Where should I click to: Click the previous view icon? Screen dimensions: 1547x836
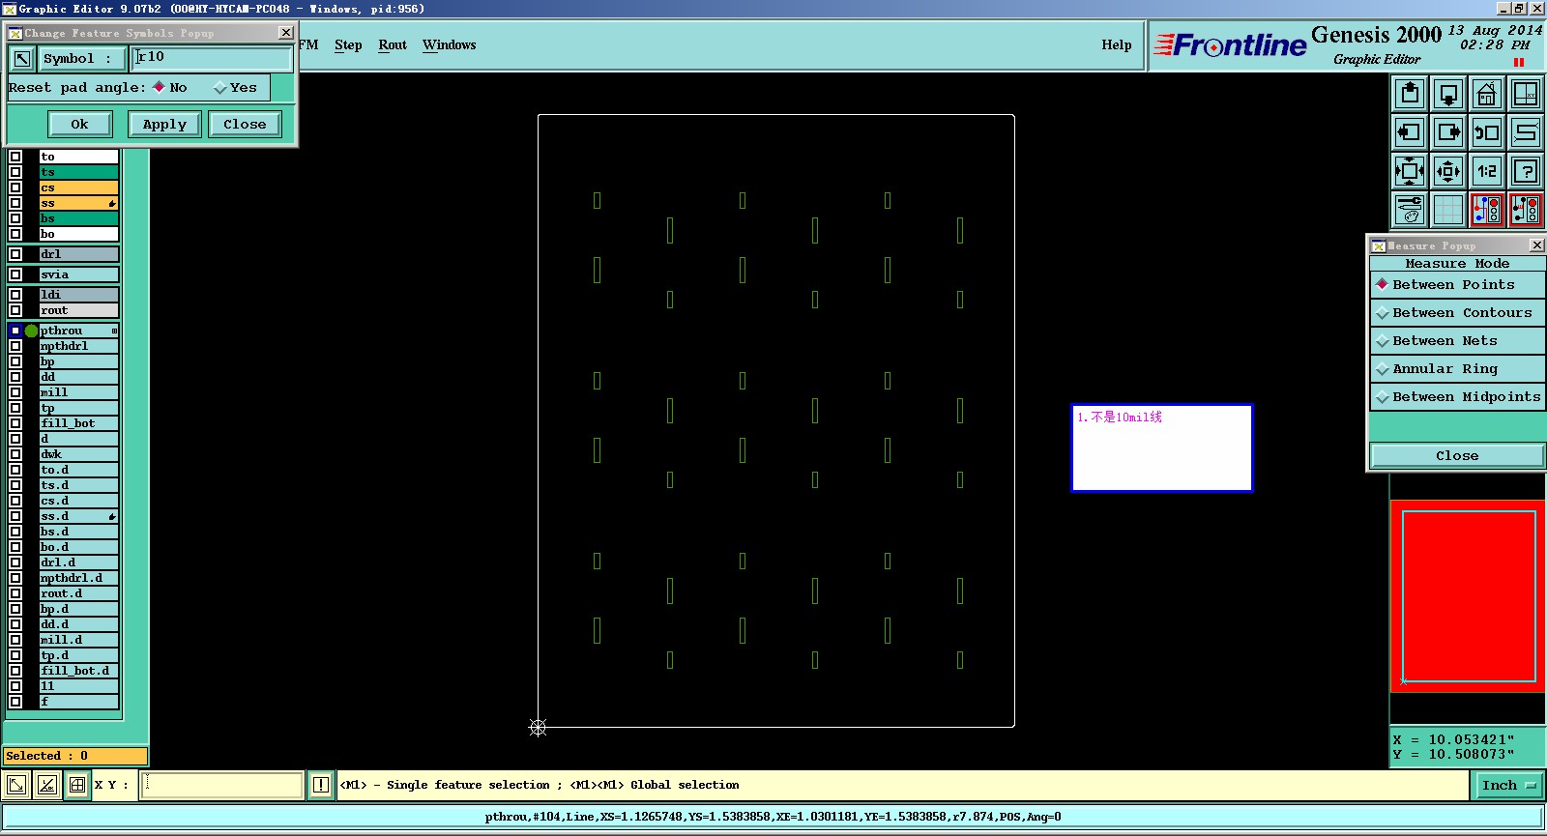(x=1487, y=132)
